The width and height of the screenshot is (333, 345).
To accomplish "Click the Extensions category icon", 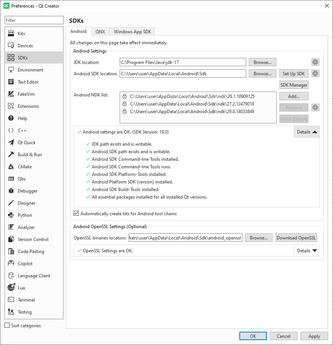I will coord(11,106).
